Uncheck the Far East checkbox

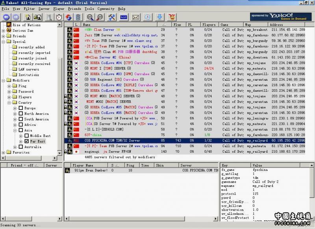(26, 141)
